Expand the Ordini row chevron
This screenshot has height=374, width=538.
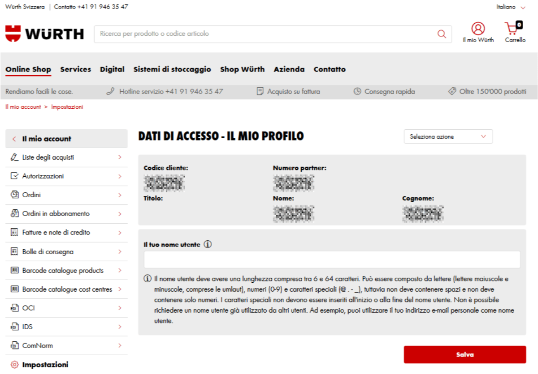120,195
